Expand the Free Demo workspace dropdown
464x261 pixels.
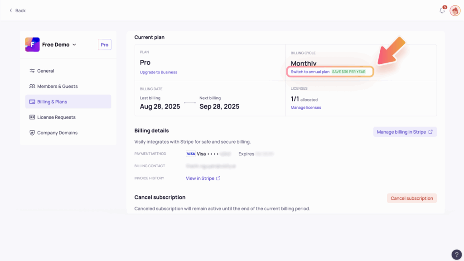[x=74, y=45]
